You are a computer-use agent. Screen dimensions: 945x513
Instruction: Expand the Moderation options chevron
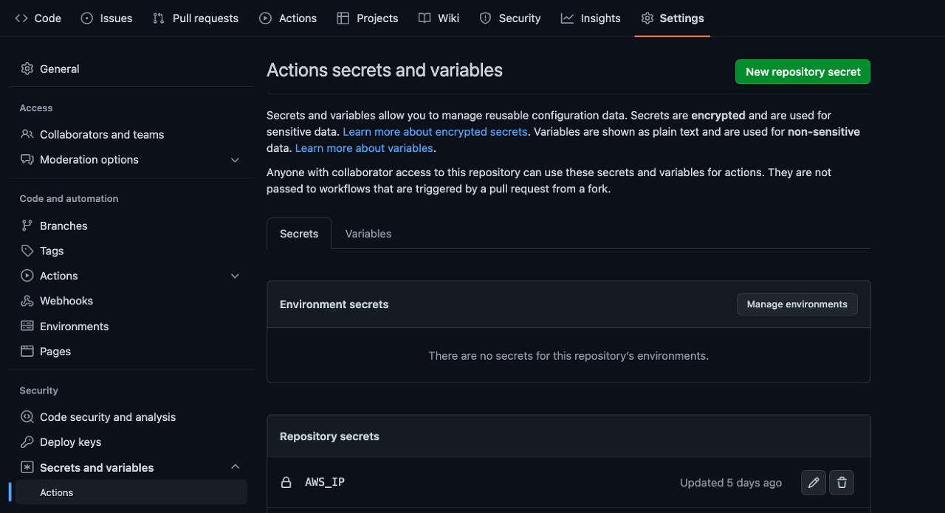tap(235, 160)
